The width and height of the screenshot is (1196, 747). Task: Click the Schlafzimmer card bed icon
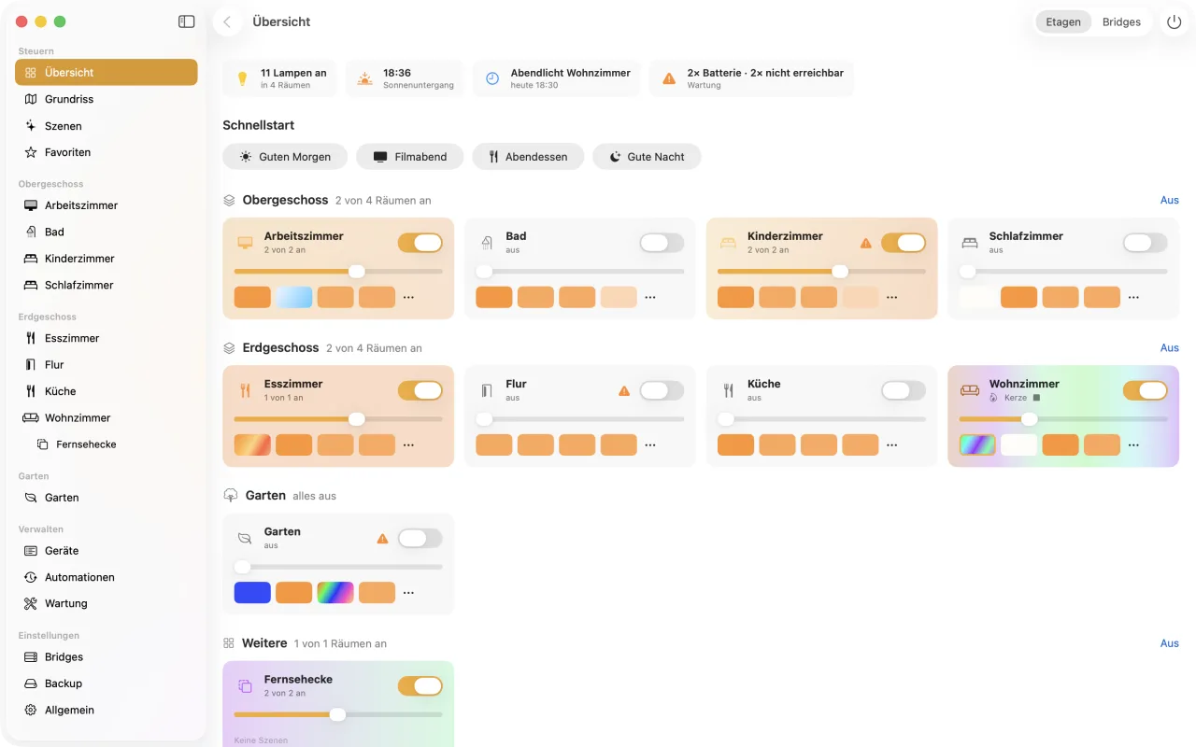[x=970, y=243]
